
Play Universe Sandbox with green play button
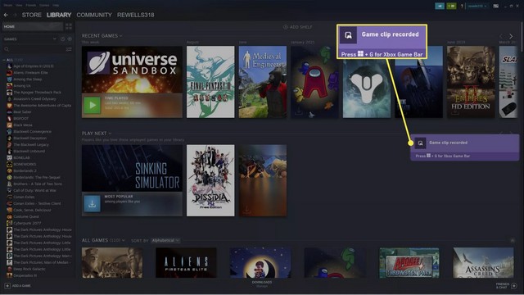93,105
